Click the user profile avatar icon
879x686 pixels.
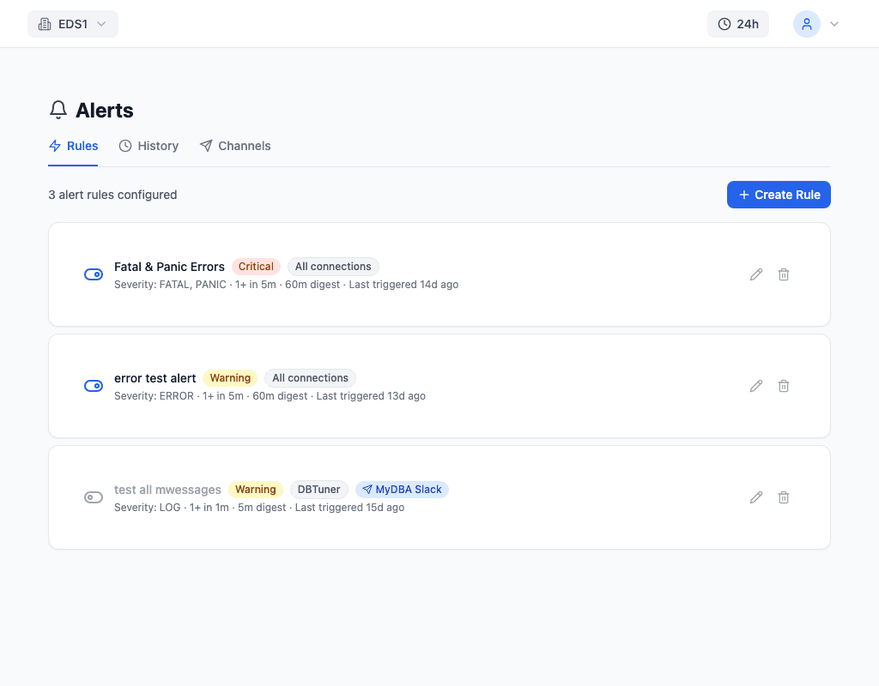pyautogui.click(x=806, y=24)
